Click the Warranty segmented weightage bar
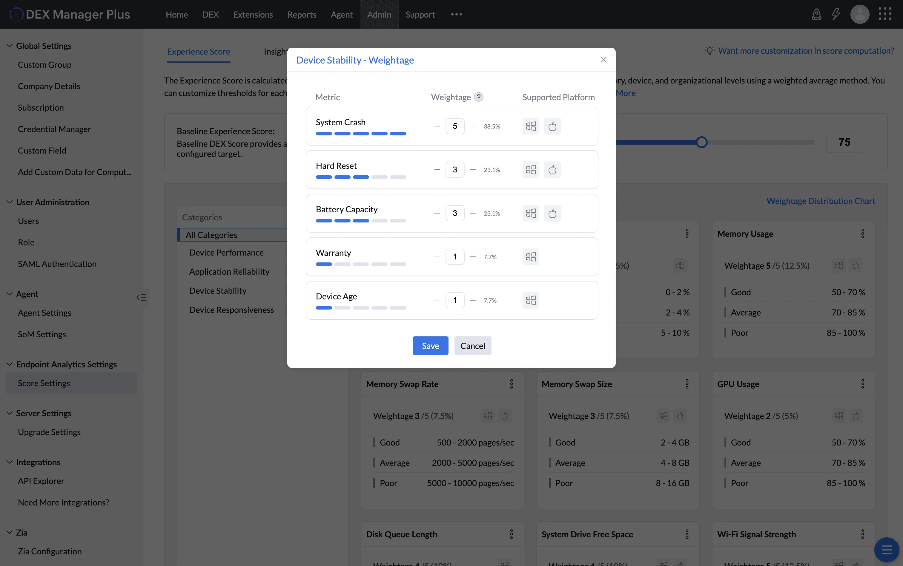Viewport: 903px width, 566px height. [361, 264]
